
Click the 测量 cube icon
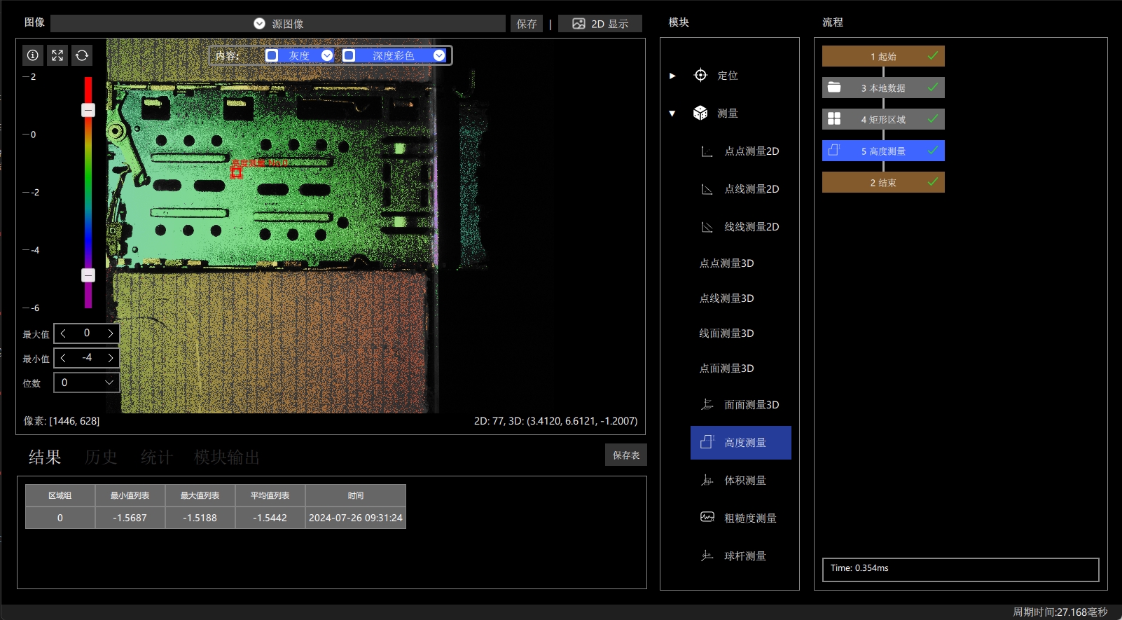point(700,113)
